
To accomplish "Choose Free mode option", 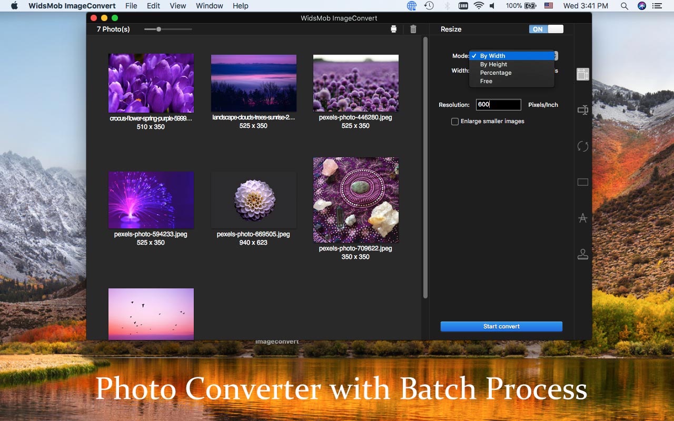I will tap(512, 81).
